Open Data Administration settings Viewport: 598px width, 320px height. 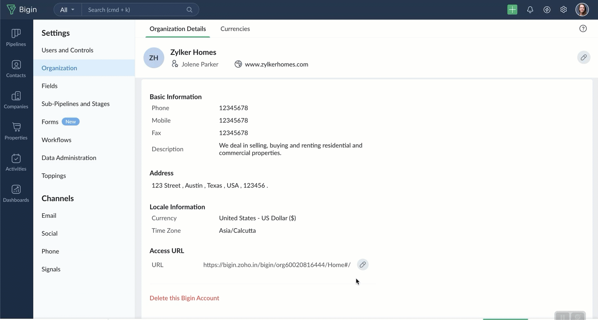tap(84, 158)
